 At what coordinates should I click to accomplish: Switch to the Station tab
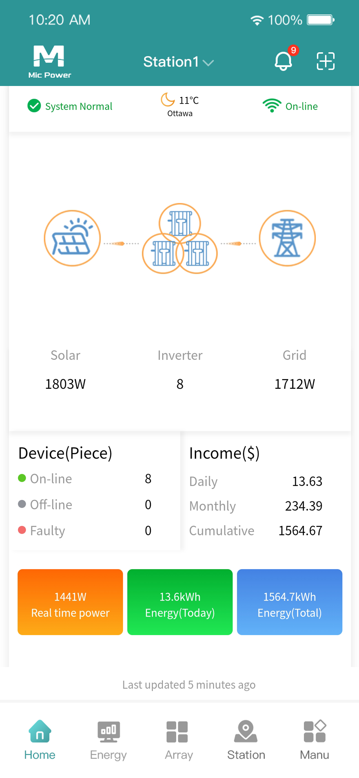246,740
